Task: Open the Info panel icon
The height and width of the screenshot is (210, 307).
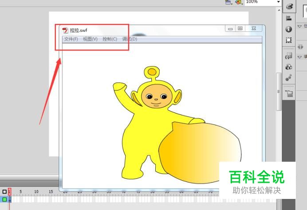Action: click(289, 29)
